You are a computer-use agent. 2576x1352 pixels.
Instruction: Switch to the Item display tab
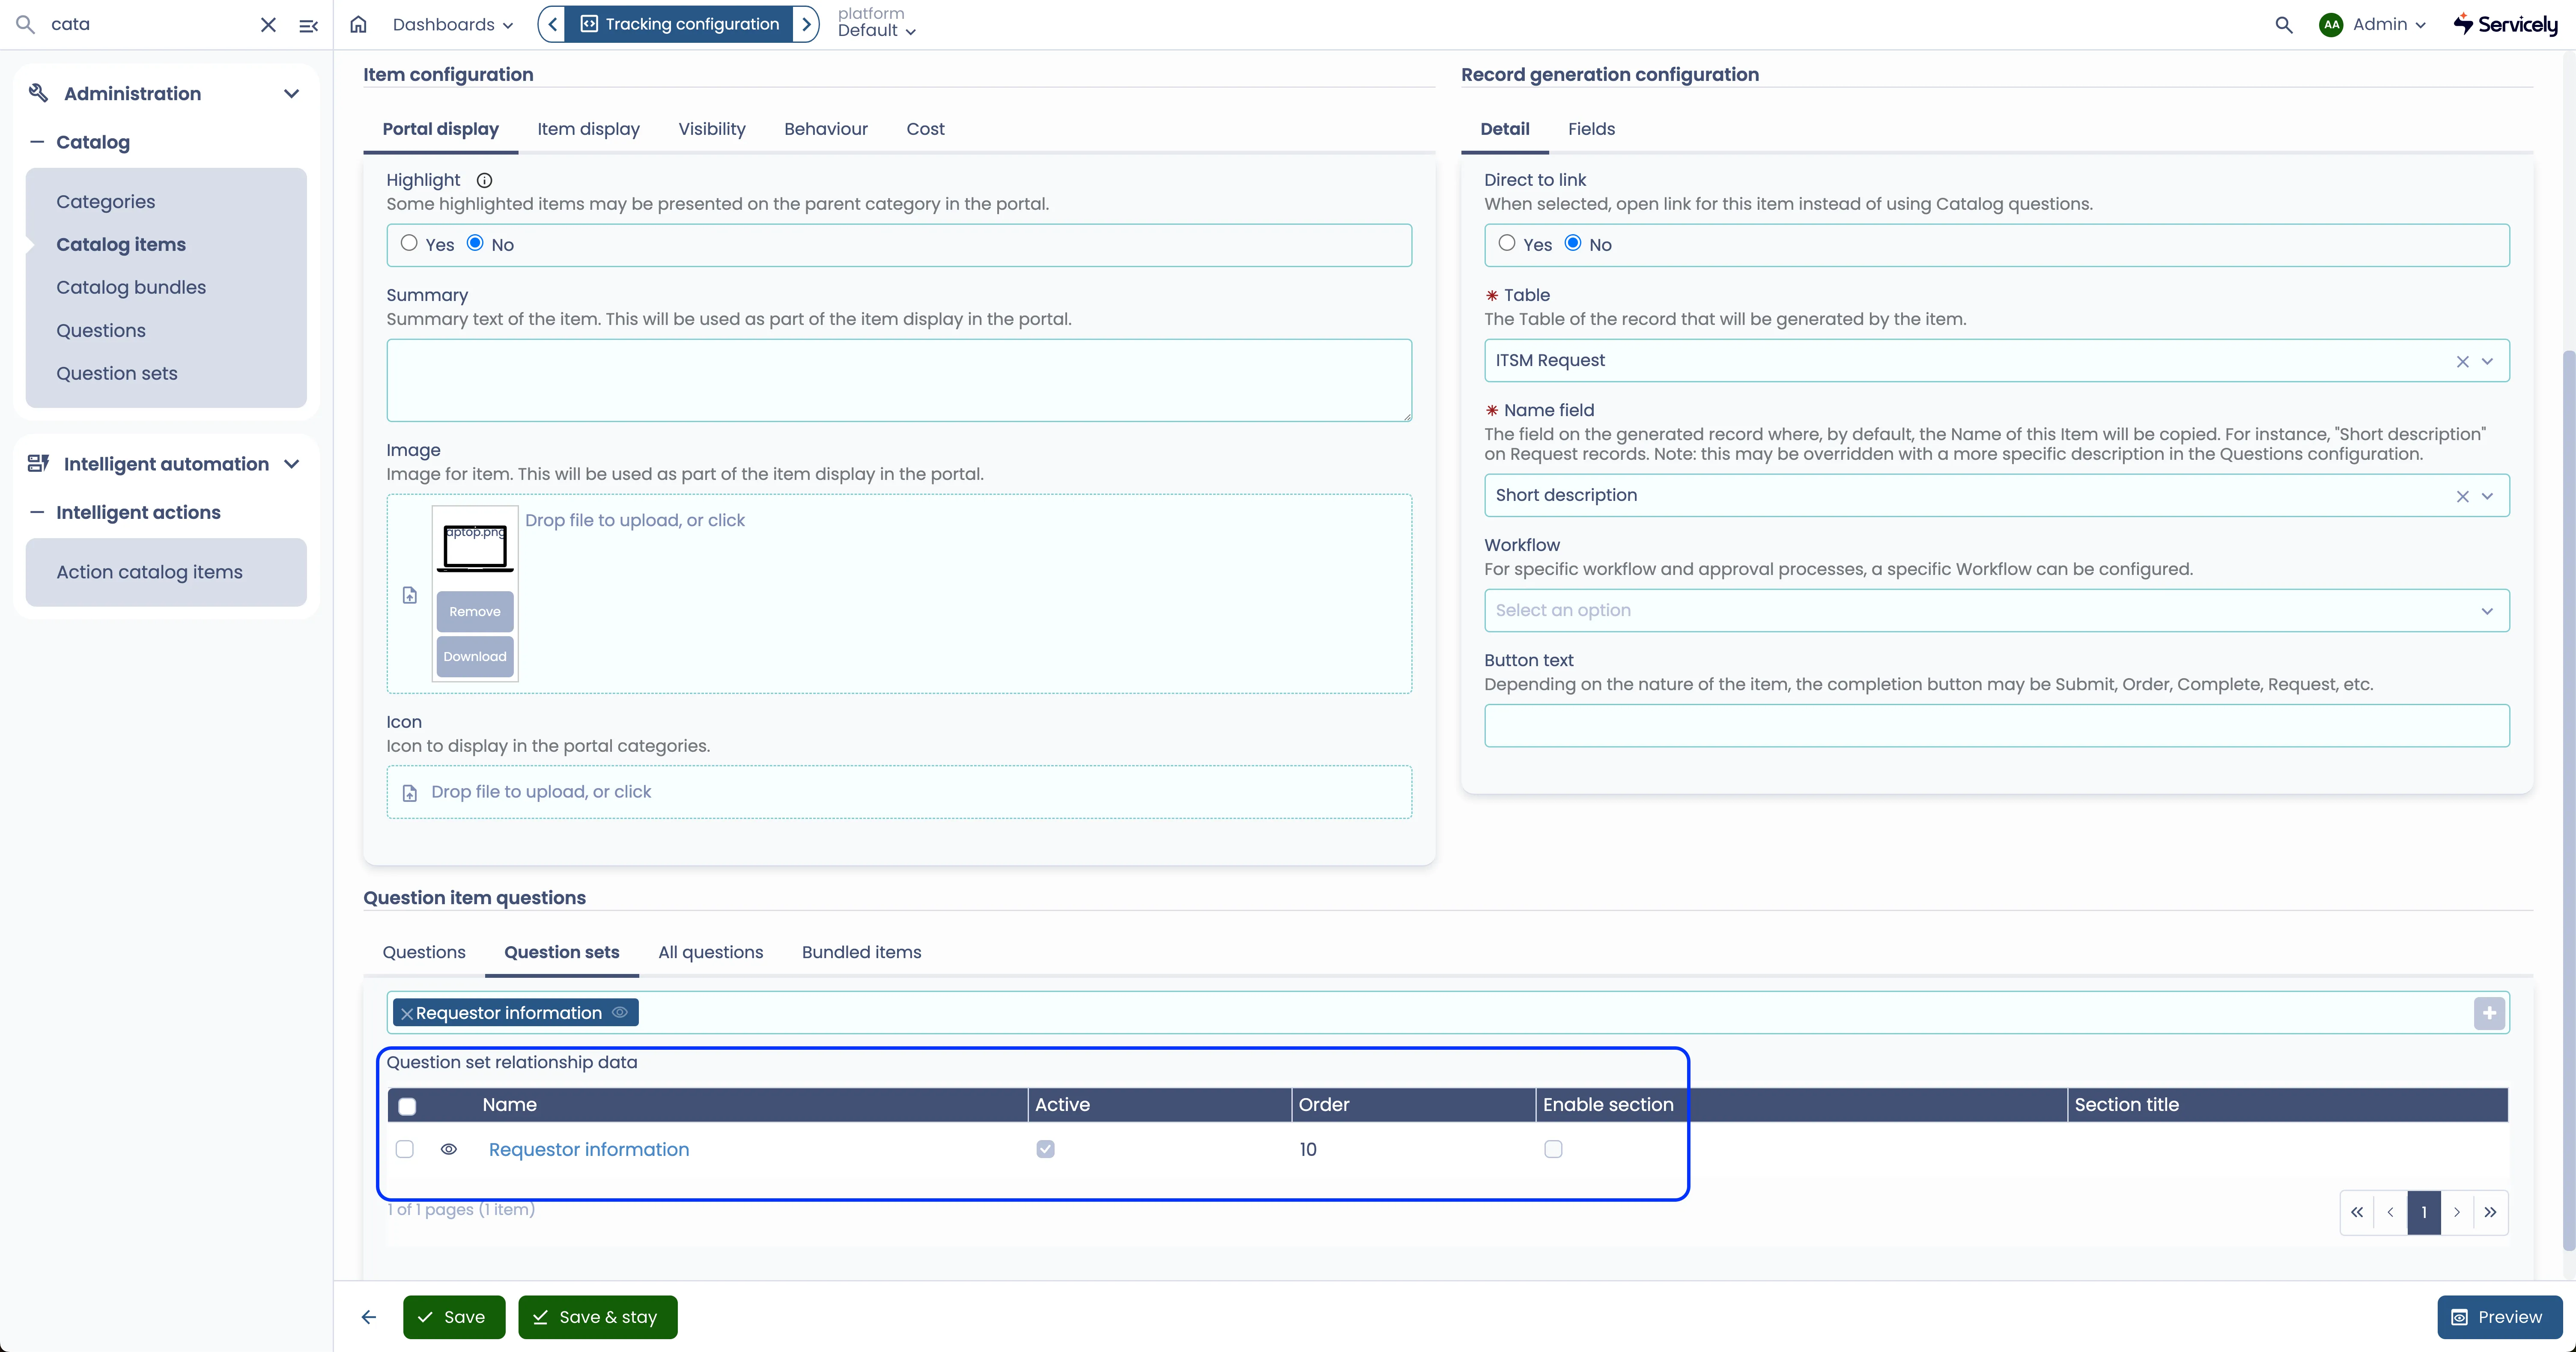[588, 129]
